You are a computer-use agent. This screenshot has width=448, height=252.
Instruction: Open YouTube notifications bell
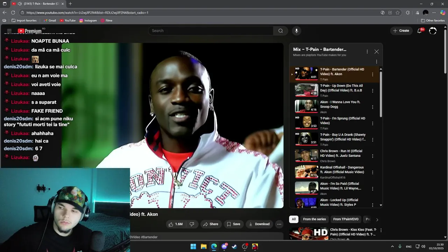coord(419,31)
